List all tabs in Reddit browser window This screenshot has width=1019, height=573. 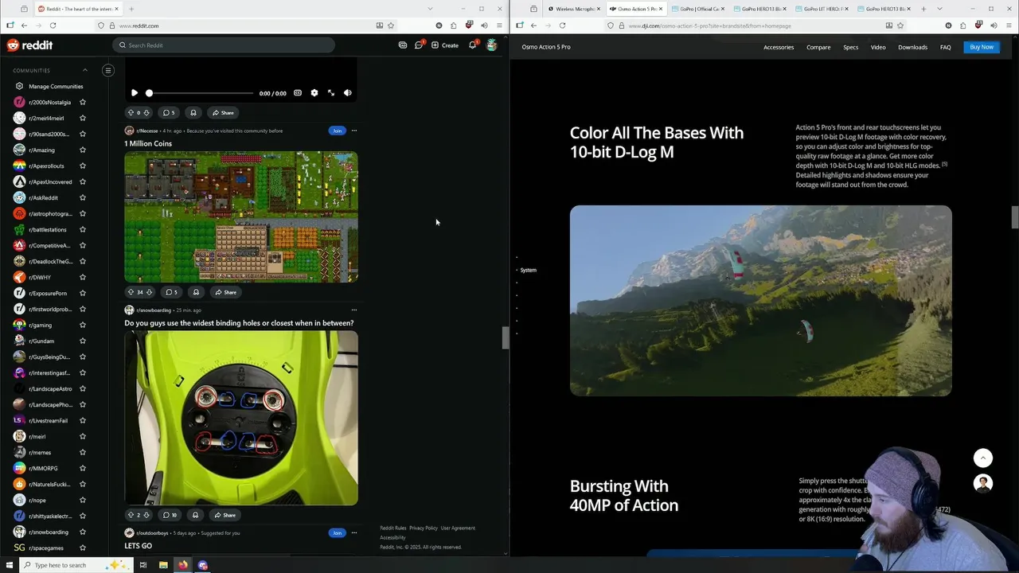coord(430,9)
